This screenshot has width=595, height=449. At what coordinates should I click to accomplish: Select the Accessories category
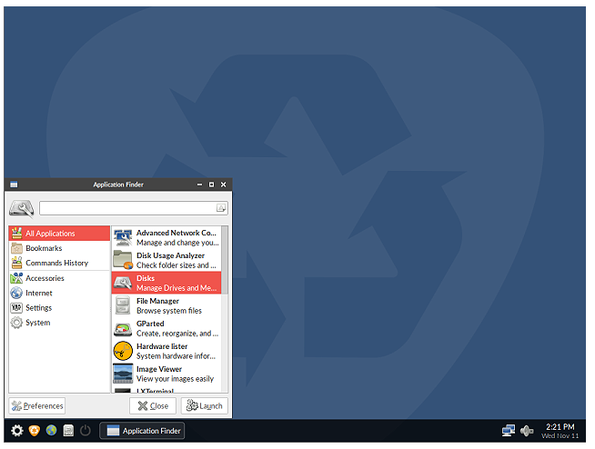tap(59, 278)
